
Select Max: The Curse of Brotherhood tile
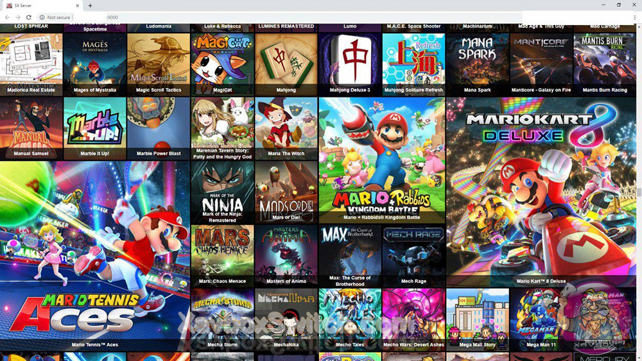350,255
